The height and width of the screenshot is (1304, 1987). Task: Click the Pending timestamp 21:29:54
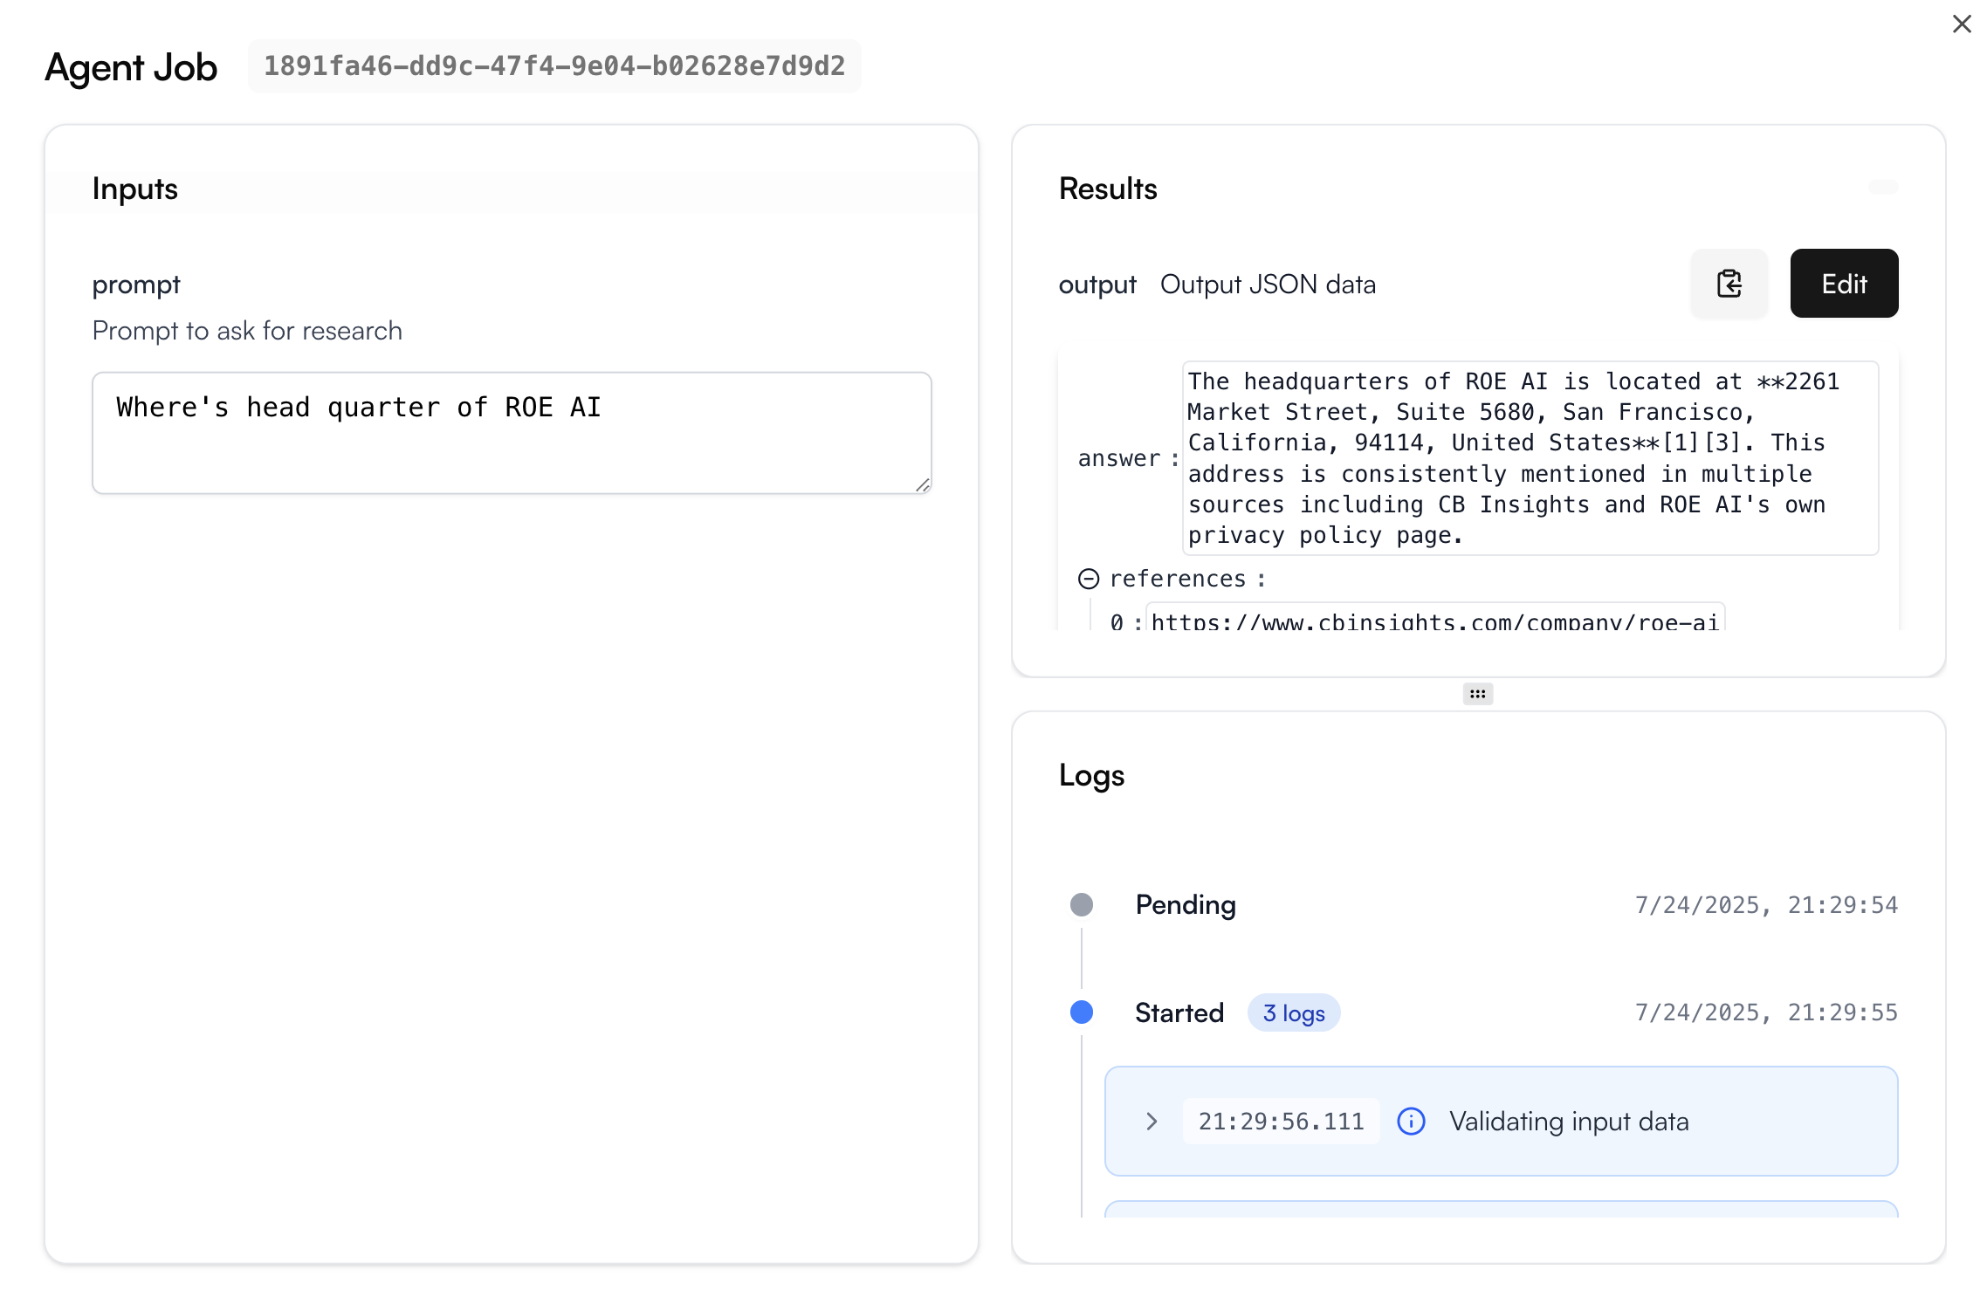[1766, 905]
